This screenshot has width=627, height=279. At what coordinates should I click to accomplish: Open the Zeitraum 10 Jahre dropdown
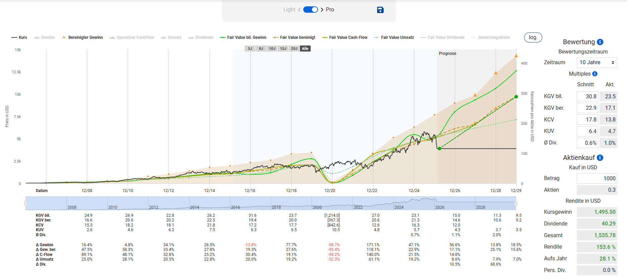click(597, 63)
